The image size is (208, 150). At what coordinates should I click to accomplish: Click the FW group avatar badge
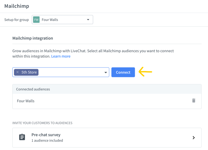coord(38,20)
